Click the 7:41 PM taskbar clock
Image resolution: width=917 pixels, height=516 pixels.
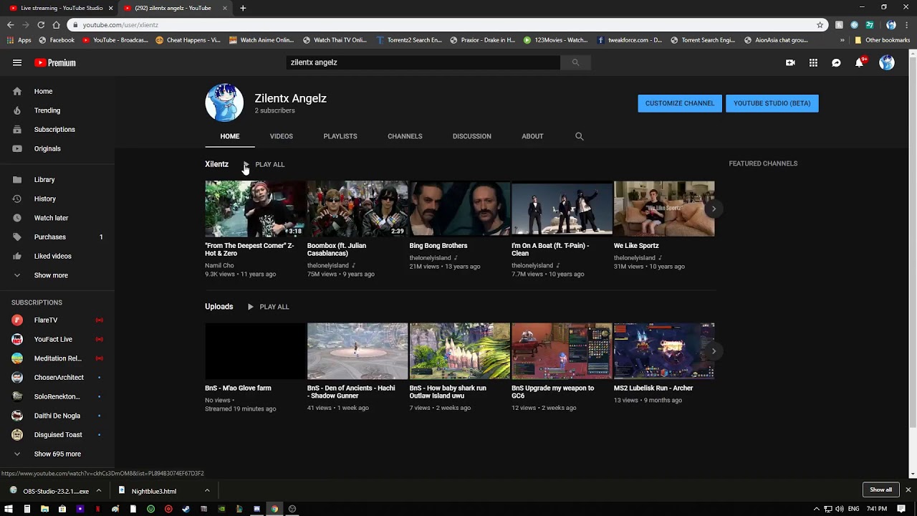pos(877,509)
